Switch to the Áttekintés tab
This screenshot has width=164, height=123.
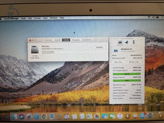coord(48,40)
